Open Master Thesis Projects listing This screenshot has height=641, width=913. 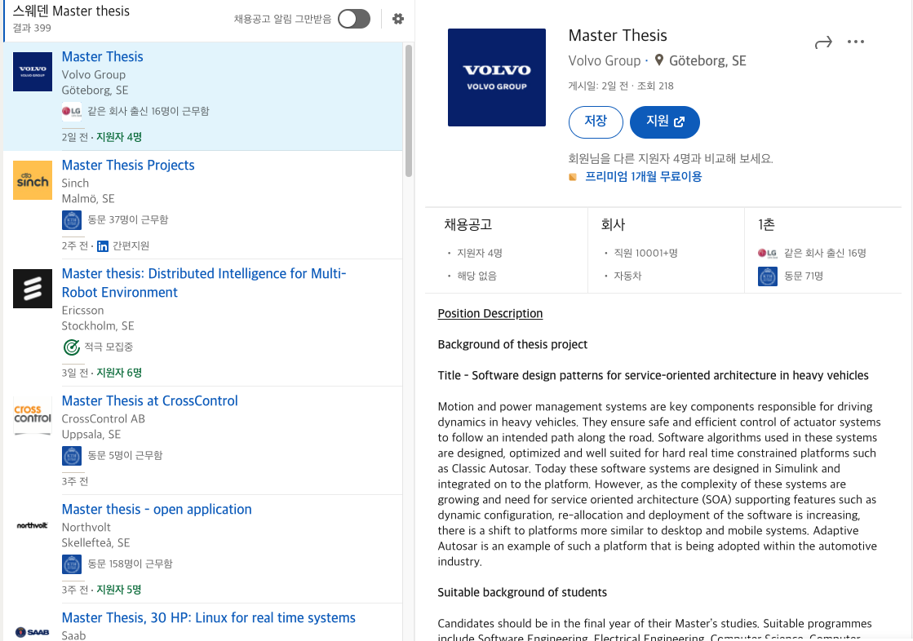128,165
